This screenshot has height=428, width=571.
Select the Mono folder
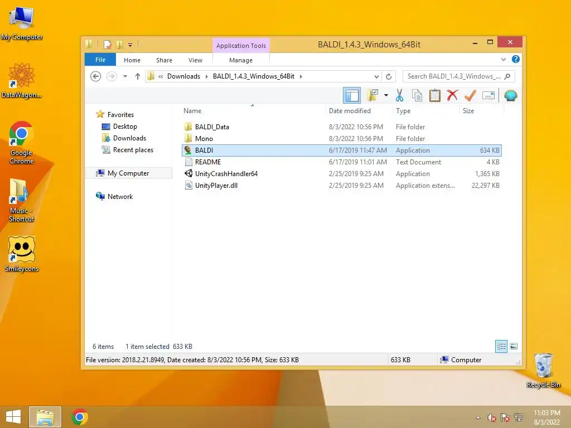pos(342,138)
